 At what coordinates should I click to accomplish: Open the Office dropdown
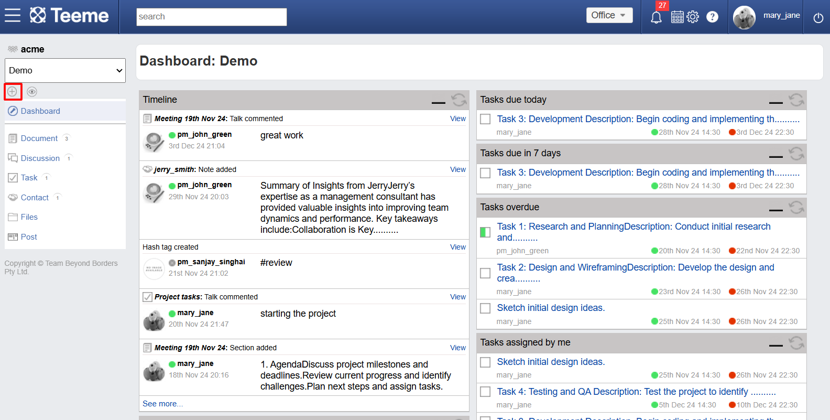pyautogui.click(x=609, y=15)
